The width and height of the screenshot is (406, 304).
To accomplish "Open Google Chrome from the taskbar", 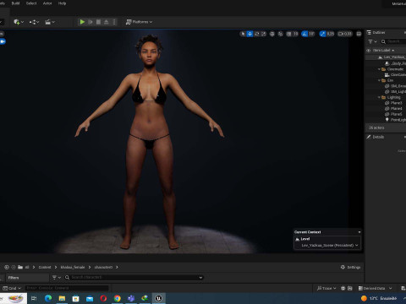I will tap(118, 298).
